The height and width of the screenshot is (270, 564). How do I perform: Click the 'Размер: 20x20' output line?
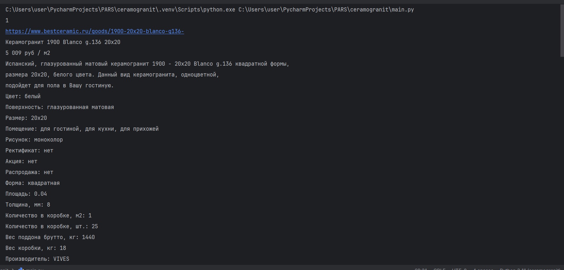(26, 118)
